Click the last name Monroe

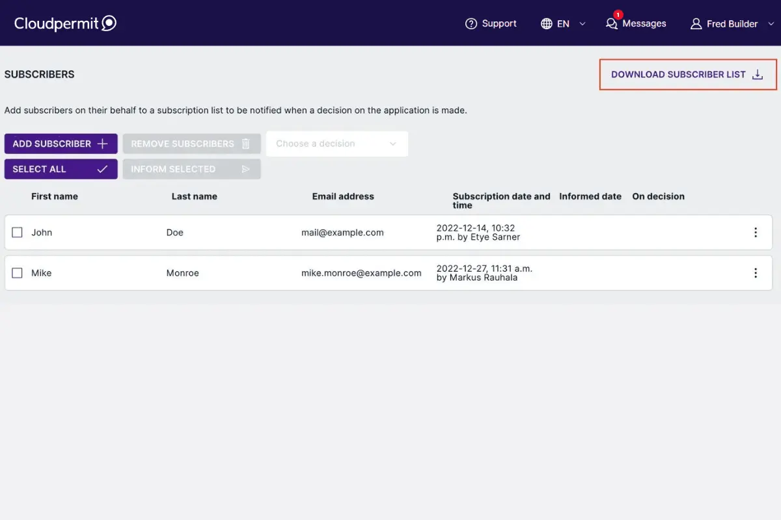click(183, 273)
